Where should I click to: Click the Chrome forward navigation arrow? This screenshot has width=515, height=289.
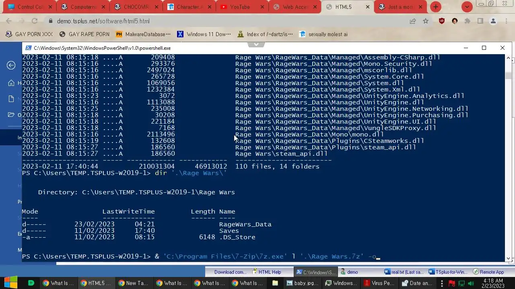click(22, 21)
